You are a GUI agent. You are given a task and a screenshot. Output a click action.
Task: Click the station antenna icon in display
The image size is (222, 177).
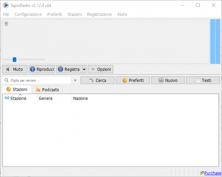[x=6, y=24]
